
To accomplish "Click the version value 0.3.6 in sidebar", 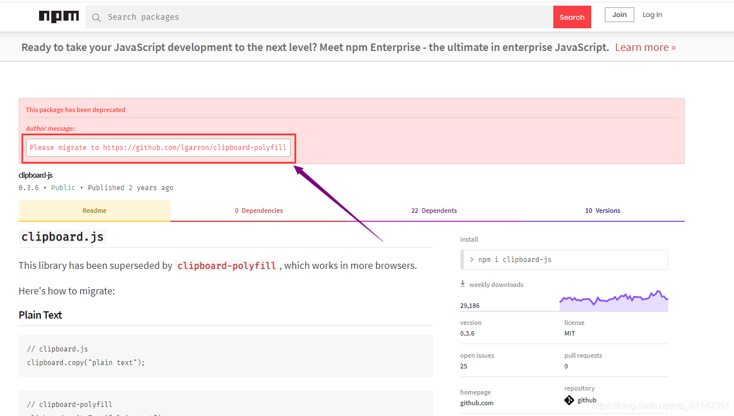I will pos(467,333).
